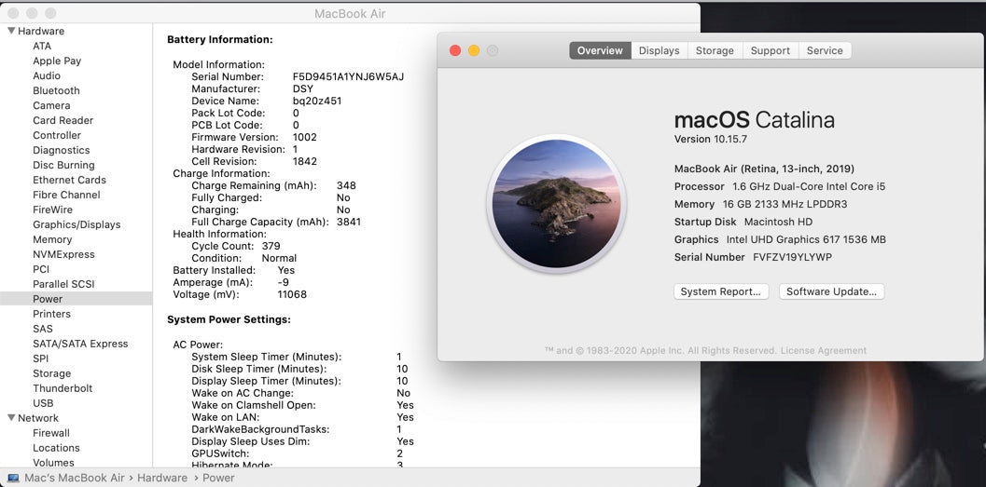986x487 pixels.
Task: Click the macOS Catalina island icon
Action: (556, 202)
